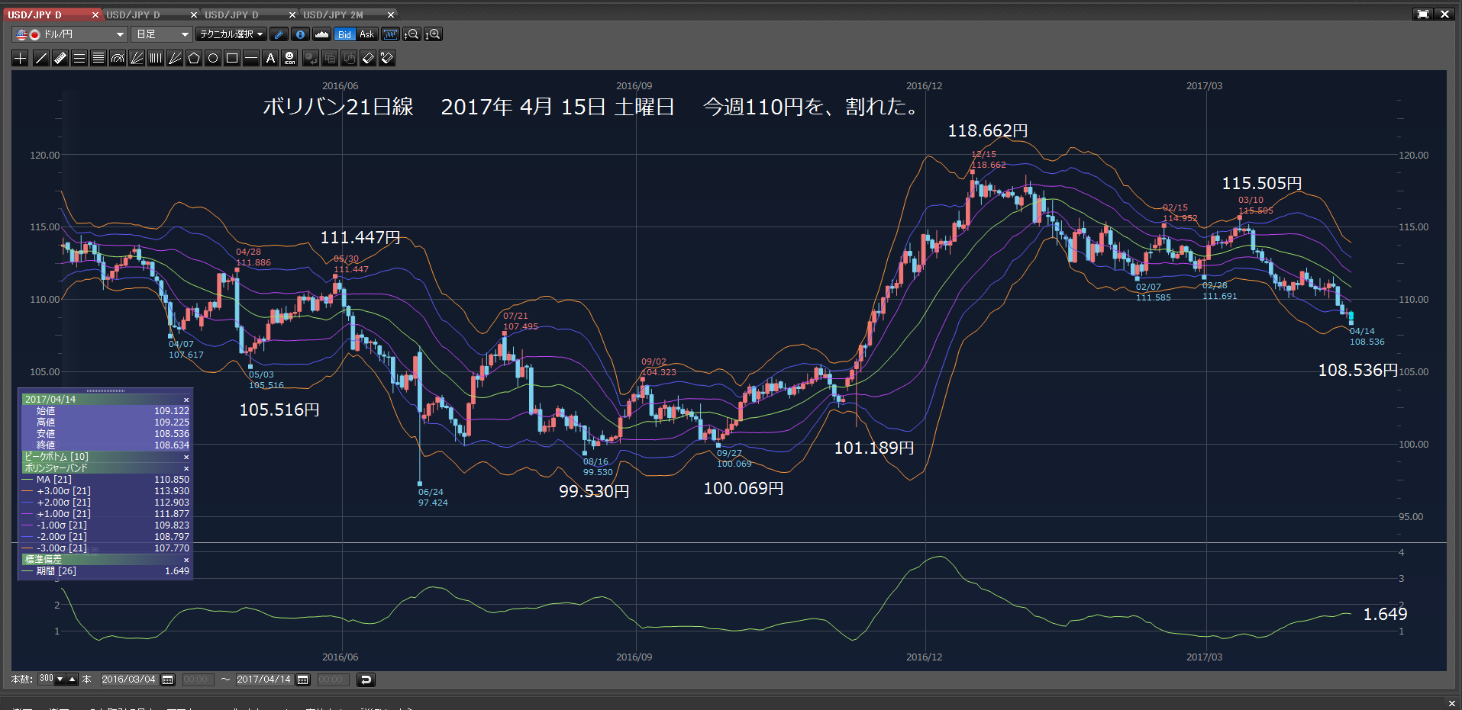Select the circle shape tool
Image resolution: width=1462 pixels, height=710 pixels.
[213, 58]
